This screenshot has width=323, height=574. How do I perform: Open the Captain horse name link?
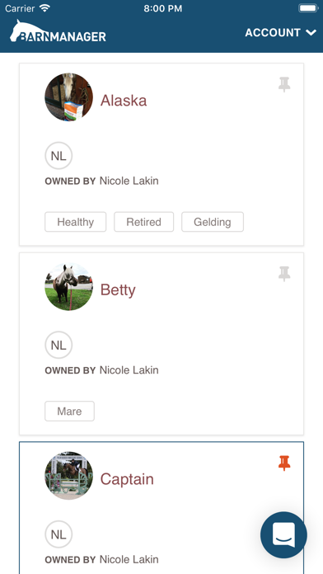(127, 479)
